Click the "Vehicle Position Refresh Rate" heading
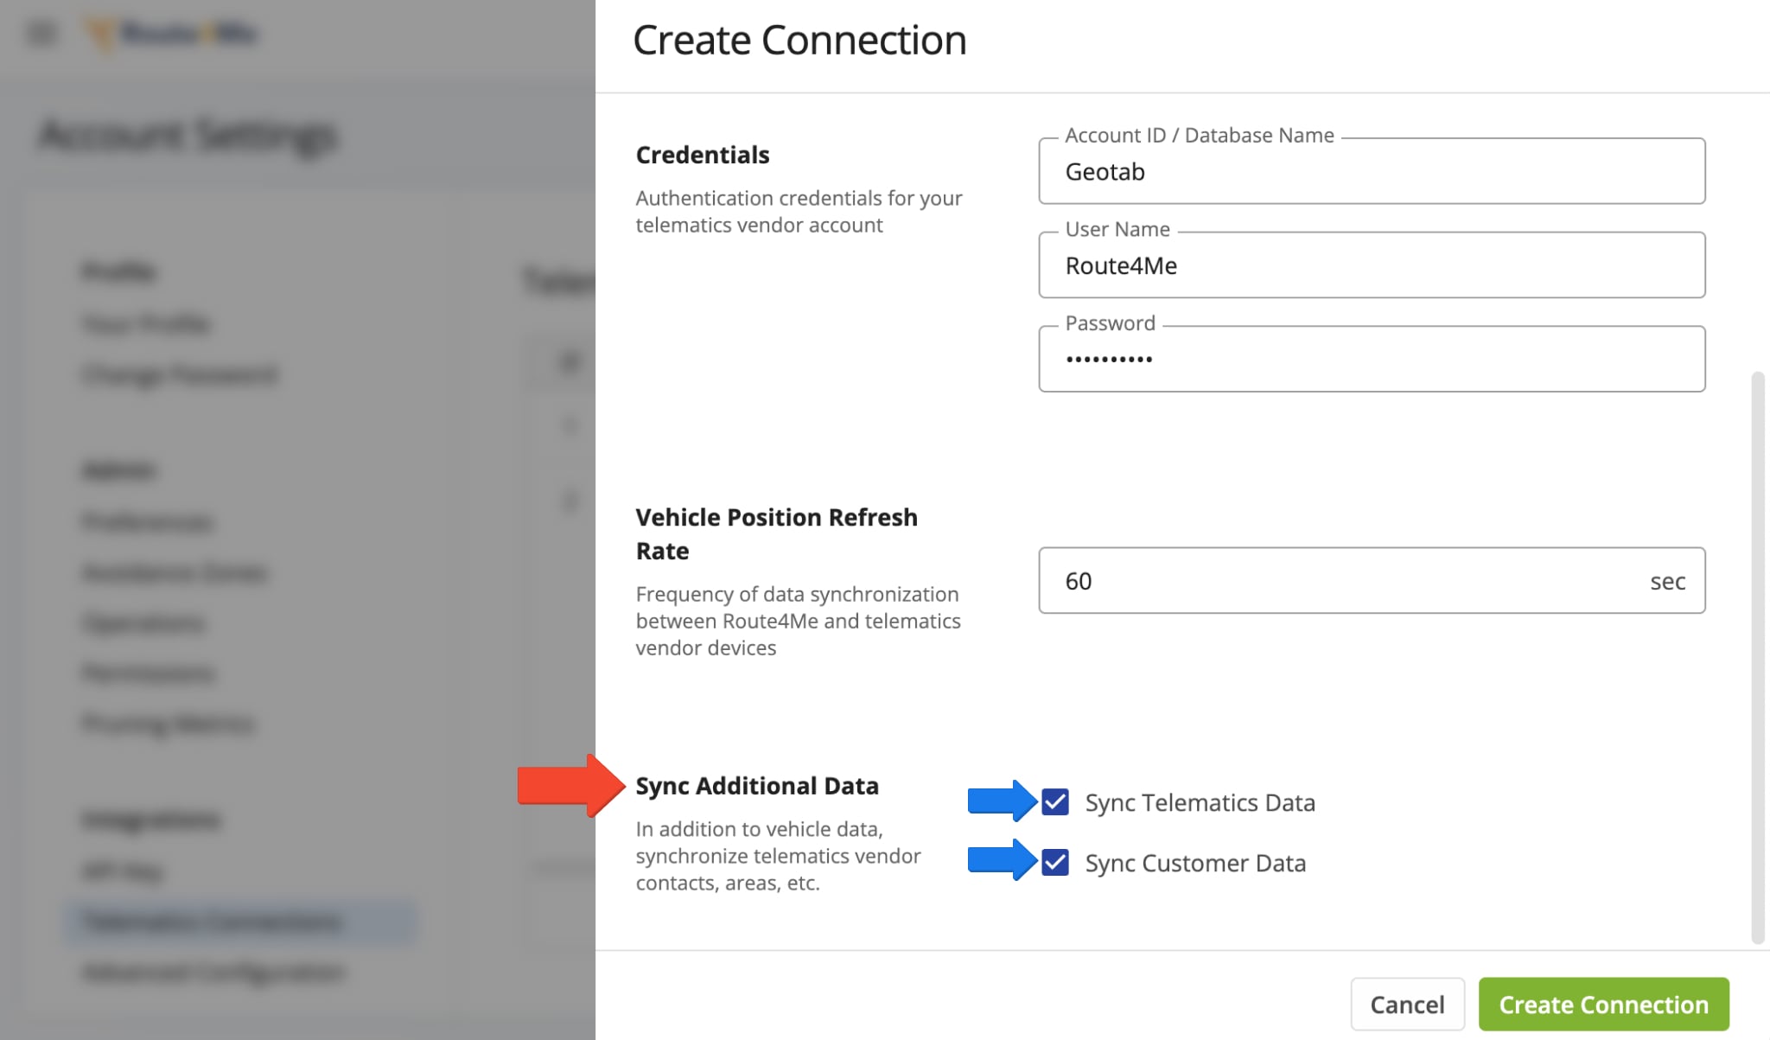The height and width of the screenshot is (1040, 1770). 776,534
